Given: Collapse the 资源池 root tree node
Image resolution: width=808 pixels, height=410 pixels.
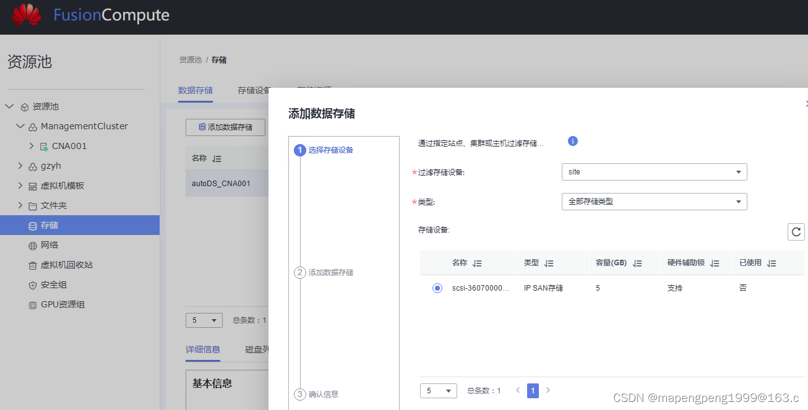Looking at the screenshot, I should click(9, 106).
